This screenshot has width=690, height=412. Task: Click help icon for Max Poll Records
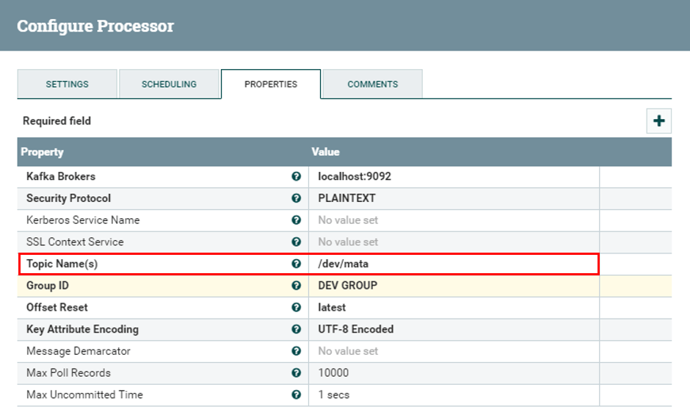click(x=296, y=373)
